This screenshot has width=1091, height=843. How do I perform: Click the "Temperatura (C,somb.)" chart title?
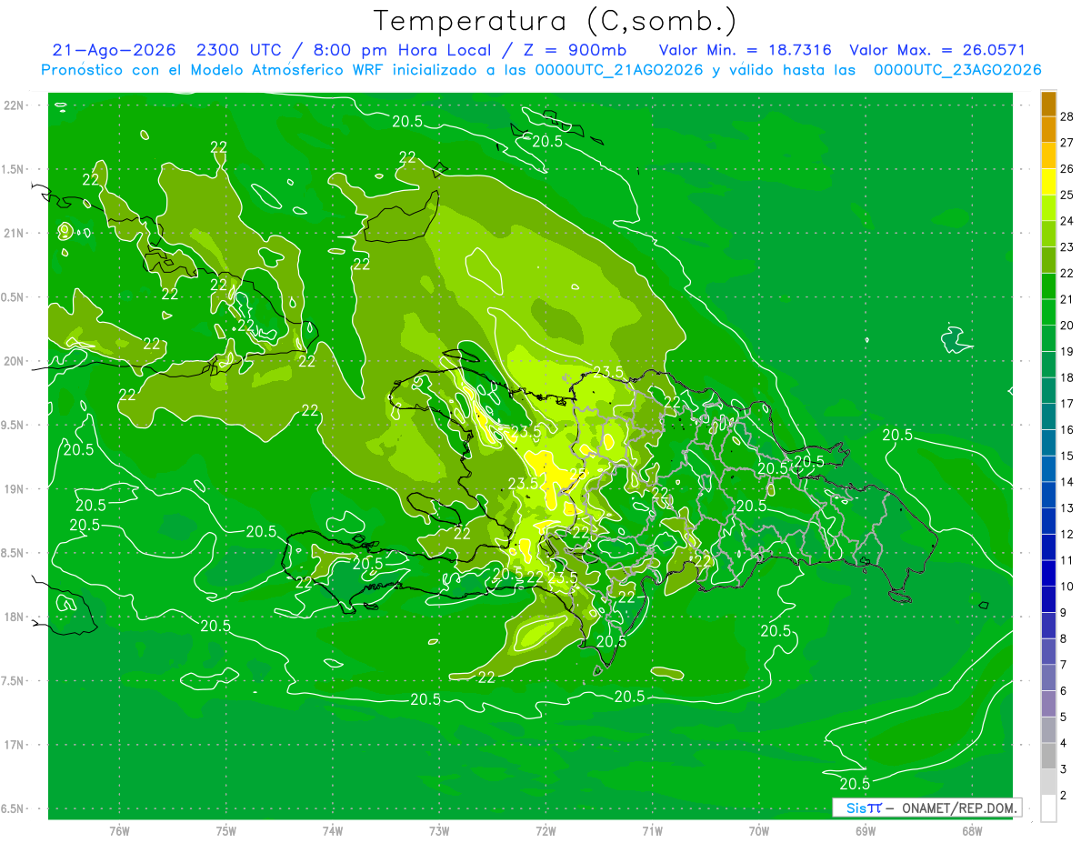[x=555, y=21]
